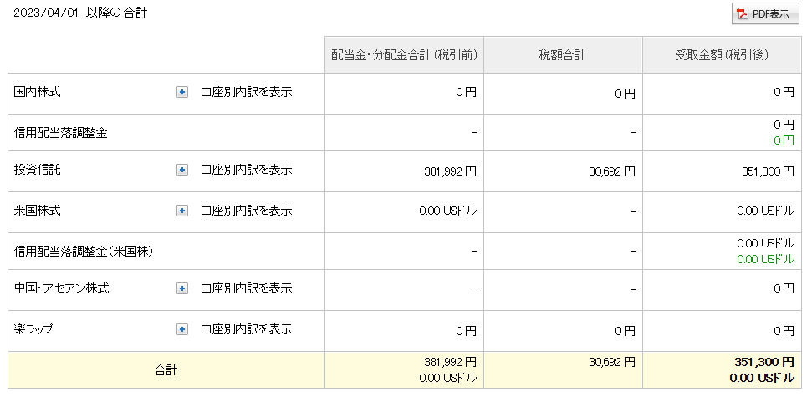Expand the 投資信託 row plus icon
Viewport: 812px width, 397px height.
pos(182,171)
